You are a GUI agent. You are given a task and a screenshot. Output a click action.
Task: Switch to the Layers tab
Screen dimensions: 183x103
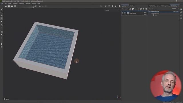[124, 6]
